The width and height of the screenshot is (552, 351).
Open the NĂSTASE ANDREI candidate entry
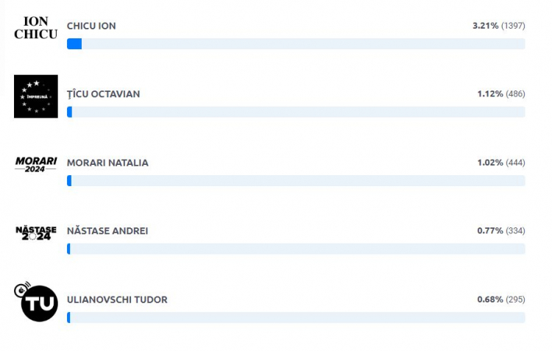pyautogui.click(x=107, y=231)
